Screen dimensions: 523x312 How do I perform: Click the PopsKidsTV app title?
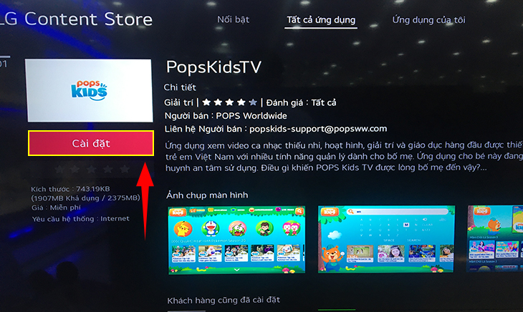(213, 67)
